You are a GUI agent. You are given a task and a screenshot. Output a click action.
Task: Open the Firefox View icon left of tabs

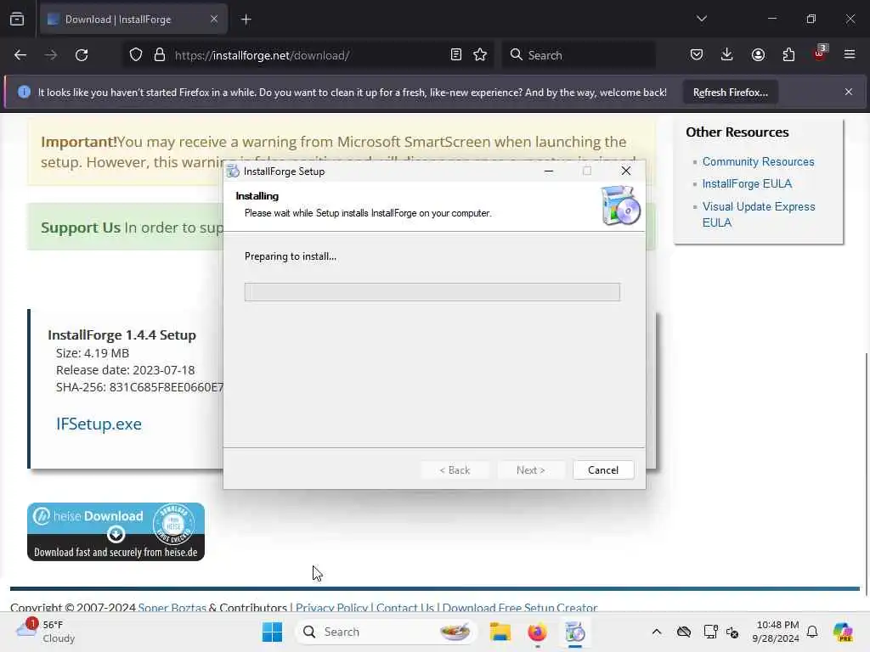pos(17,20)
